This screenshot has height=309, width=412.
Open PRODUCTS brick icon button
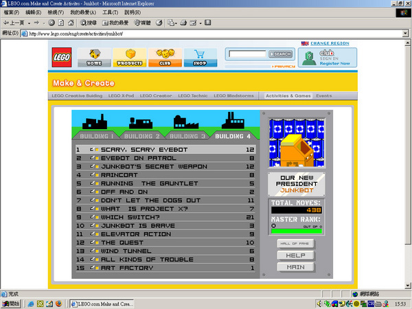click(130, 57)
